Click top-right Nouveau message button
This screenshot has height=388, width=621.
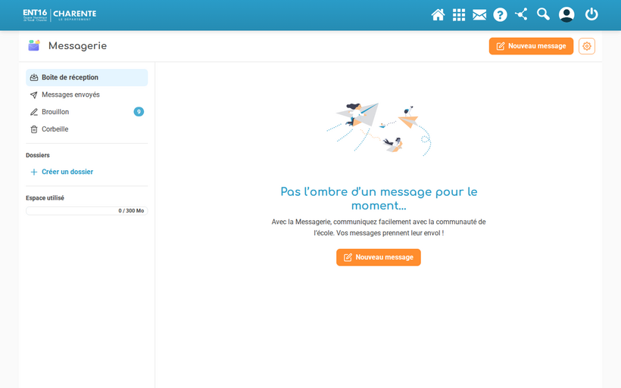531,46
